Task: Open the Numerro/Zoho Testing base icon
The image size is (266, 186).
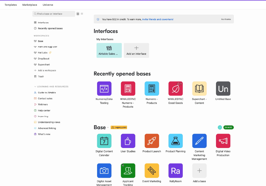Action: 104,88
